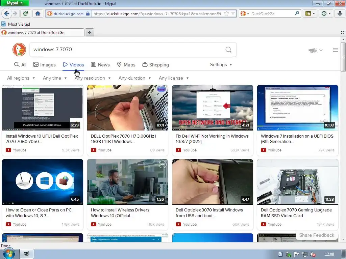Open the search engine selector dropdown
Screen dimensions: 346x259
click(245, 13)
